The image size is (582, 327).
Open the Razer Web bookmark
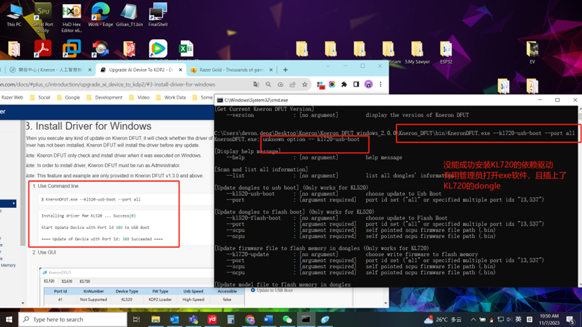[x=12, y=97]
